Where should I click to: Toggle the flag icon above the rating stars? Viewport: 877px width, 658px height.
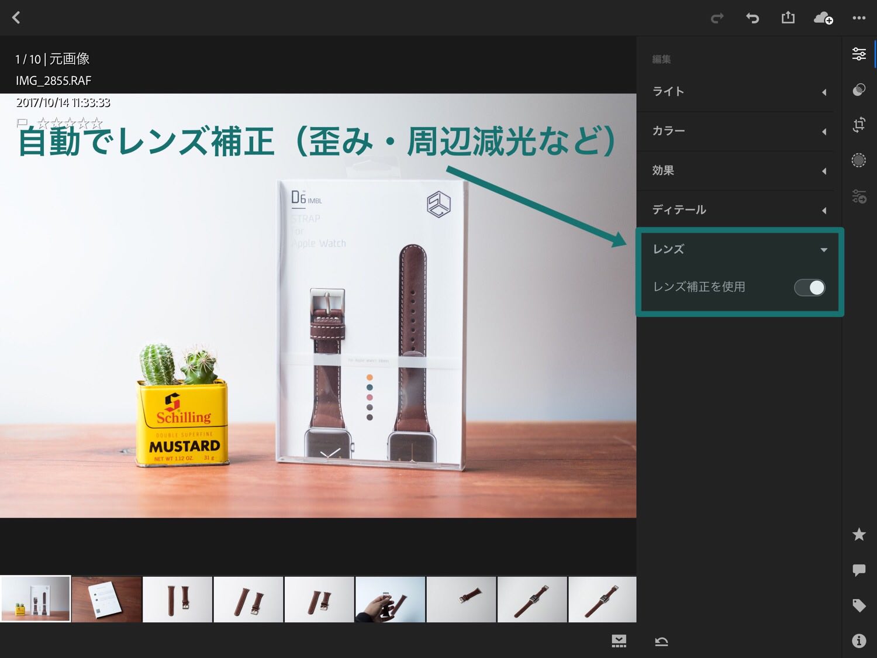pyautogui.click(x=22, y=122)
